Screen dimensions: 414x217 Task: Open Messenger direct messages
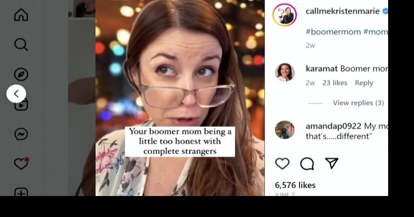click(x=21, y=134)
